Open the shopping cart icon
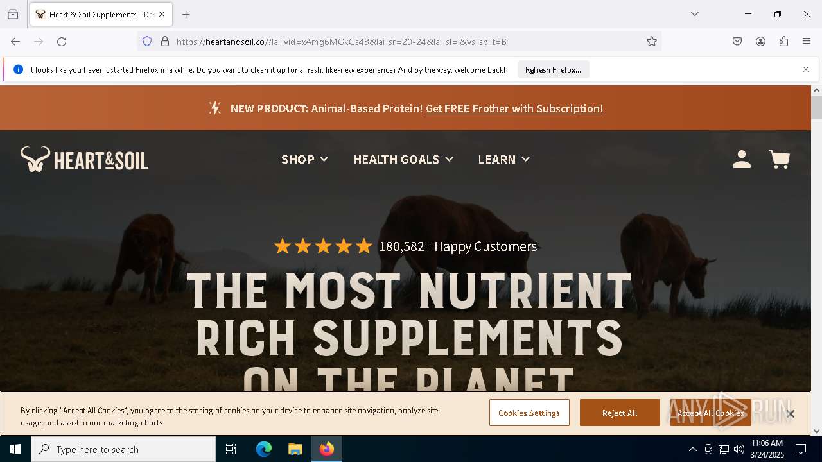822x462 pixels. pos(779,159)
